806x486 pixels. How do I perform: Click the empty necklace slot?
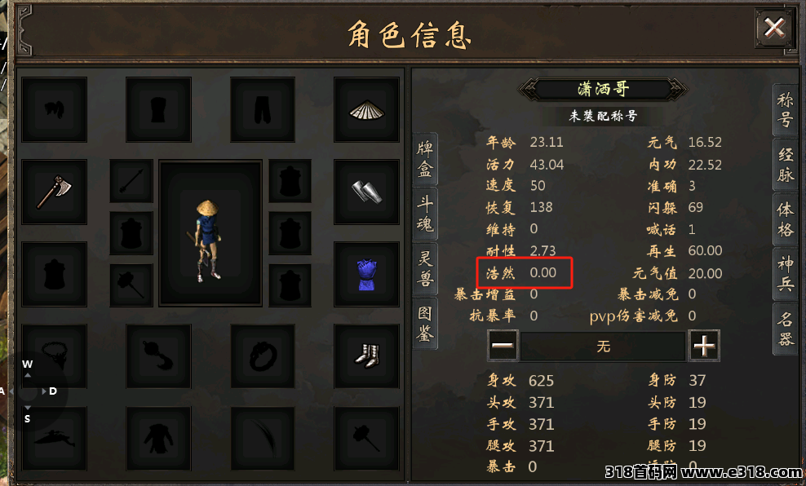[54, 356]
